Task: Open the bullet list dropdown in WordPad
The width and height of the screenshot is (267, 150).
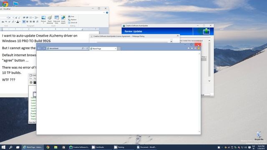Action: pos(33,17)
